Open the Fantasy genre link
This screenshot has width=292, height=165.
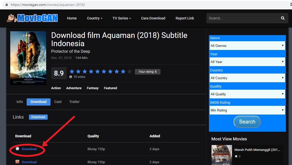pyautogui.click(x=93, y=88)
